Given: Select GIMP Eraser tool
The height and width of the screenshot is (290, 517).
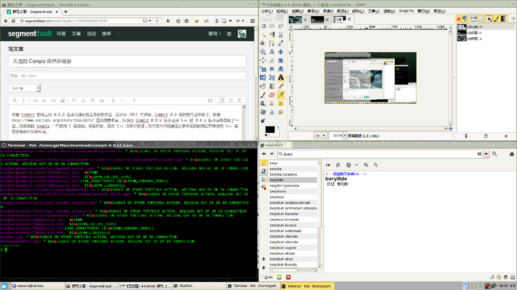Looking at the screenshot, I should tap(271, 95).
